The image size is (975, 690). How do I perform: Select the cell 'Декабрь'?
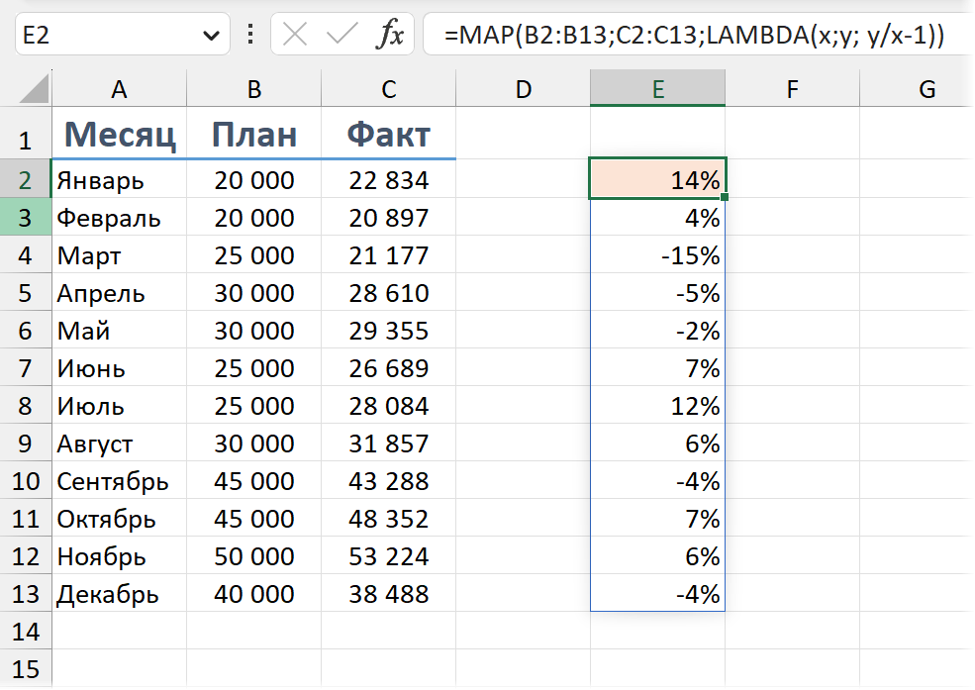(120, 594)
